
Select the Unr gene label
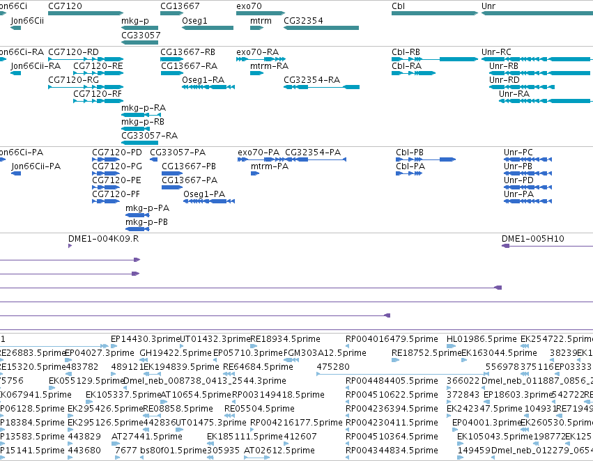(488, 6)
